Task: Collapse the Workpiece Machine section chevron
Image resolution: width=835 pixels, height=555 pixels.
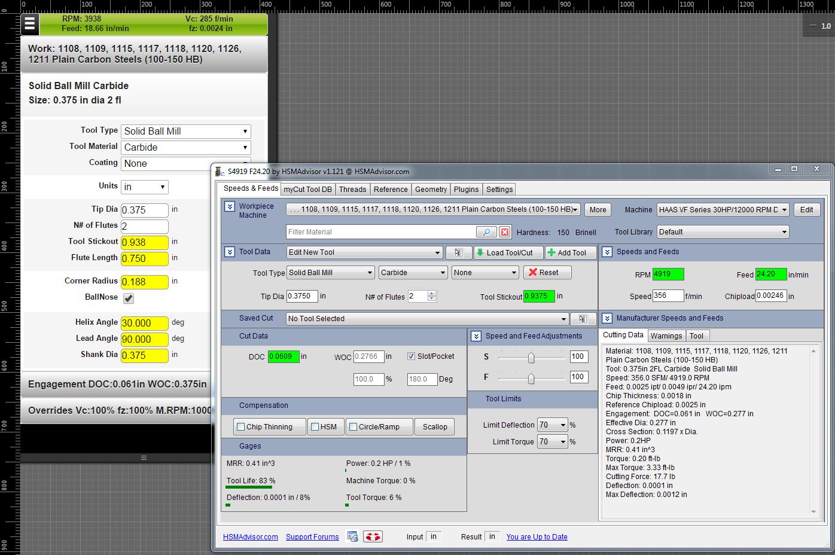Action: (x=229, y=206)
